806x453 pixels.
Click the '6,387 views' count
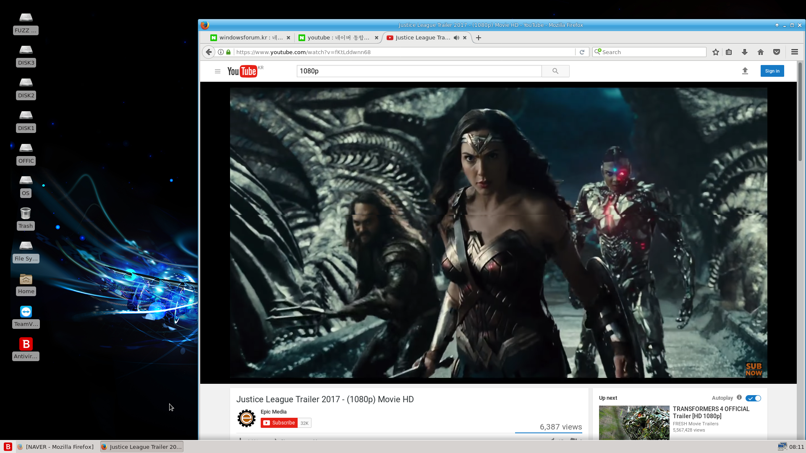coord(561,427)
